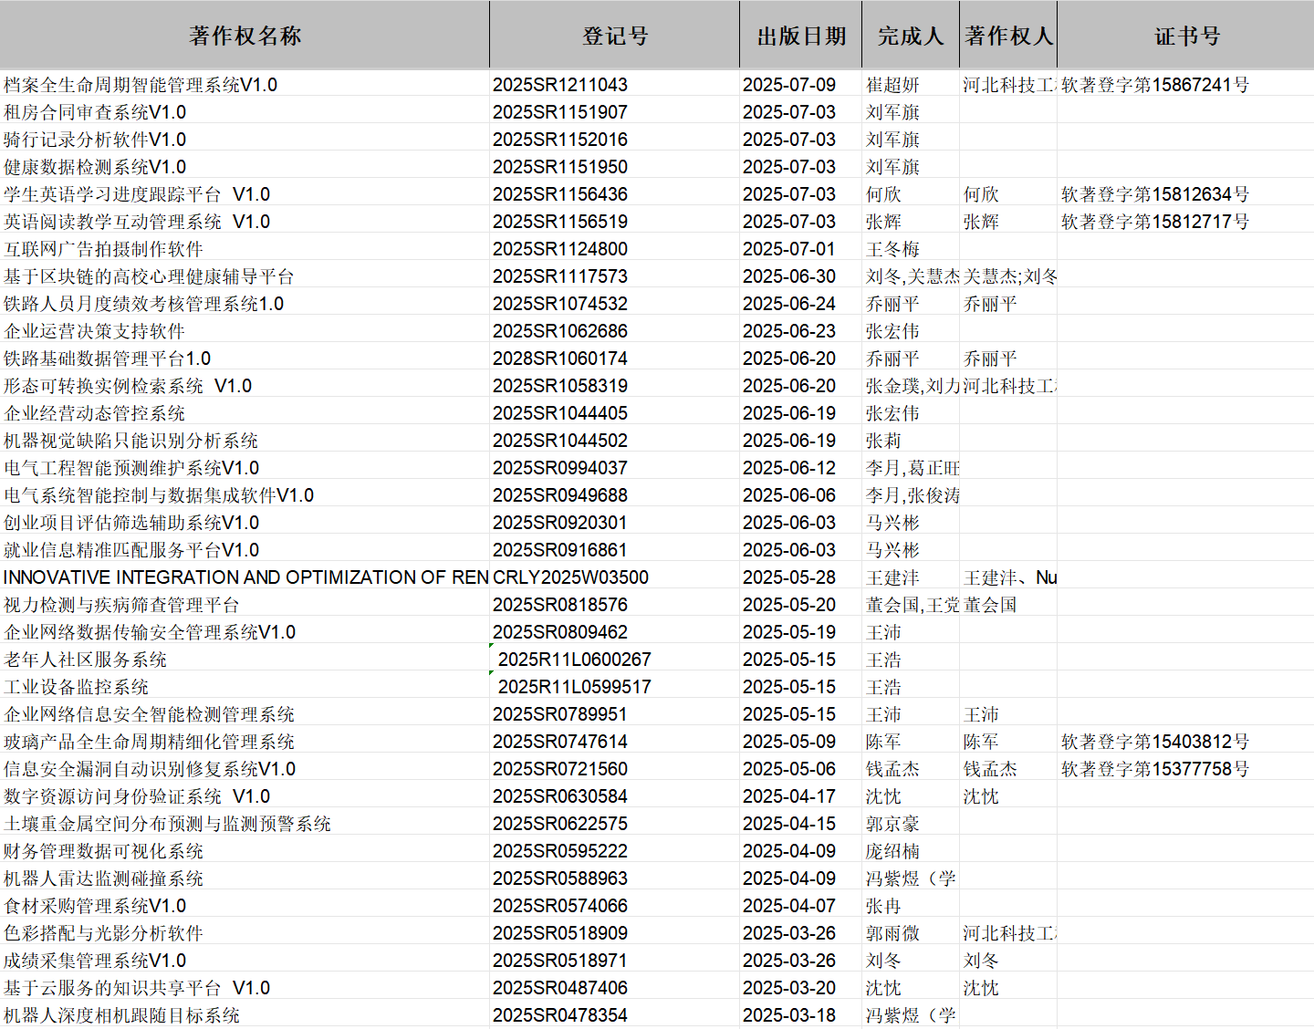The width and height of the screenshot is (1314, 1029).
Task: Click the 著作权名称 column header
Action: pos(245,36)
